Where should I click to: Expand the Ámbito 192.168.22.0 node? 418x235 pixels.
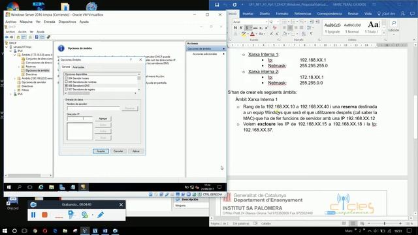(x=15, y=78)
